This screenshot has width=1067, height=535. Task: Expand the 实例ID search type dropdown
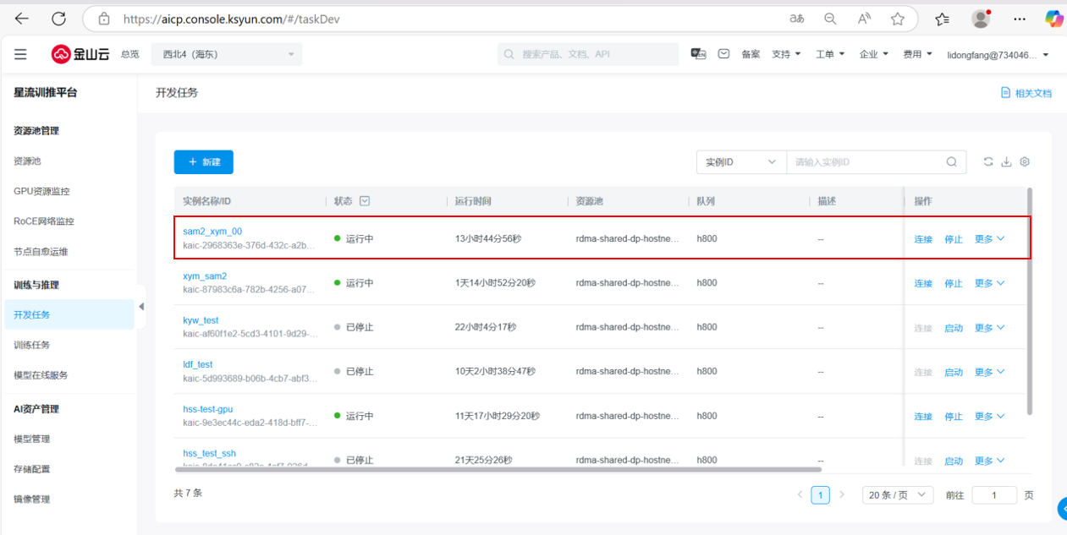pos(740,162)
